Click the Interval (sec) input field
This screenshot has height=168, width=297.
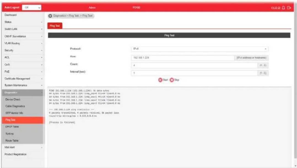click(194, 73)
